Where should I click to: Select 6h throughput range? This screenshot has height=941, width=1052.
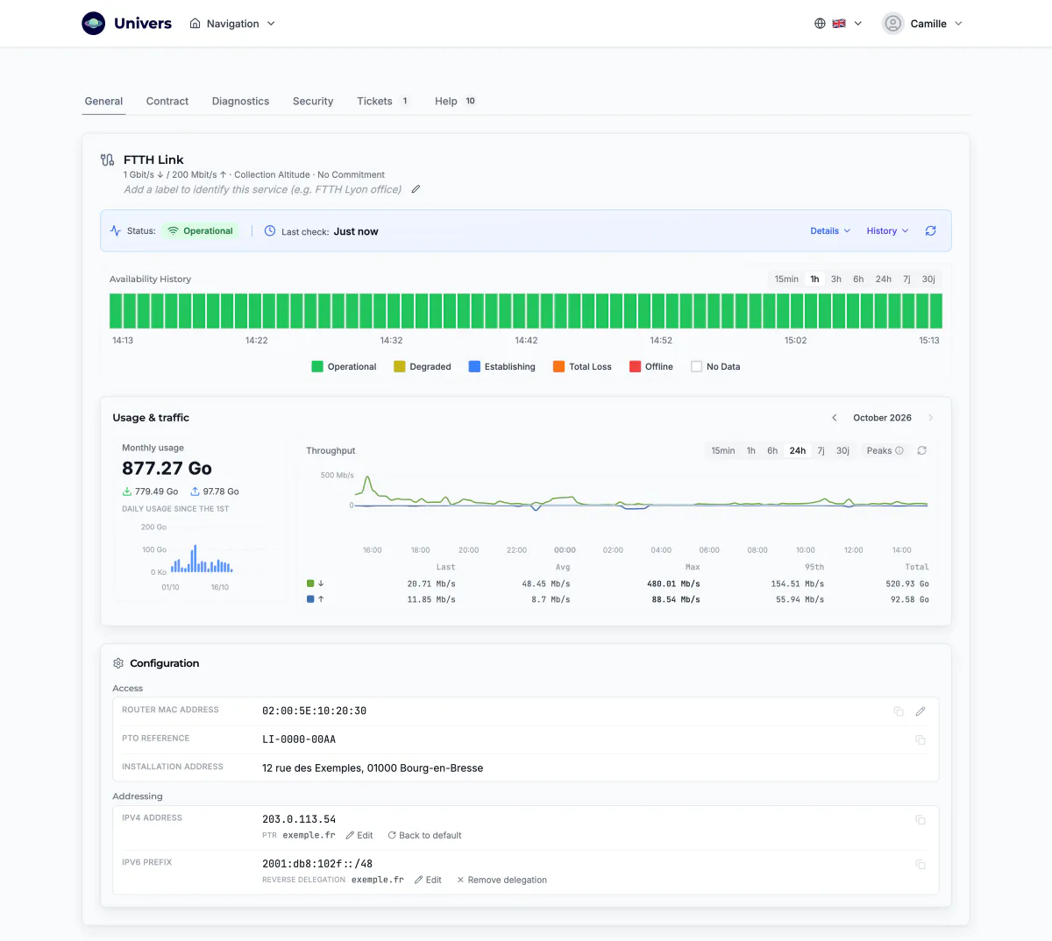[772, 451]
